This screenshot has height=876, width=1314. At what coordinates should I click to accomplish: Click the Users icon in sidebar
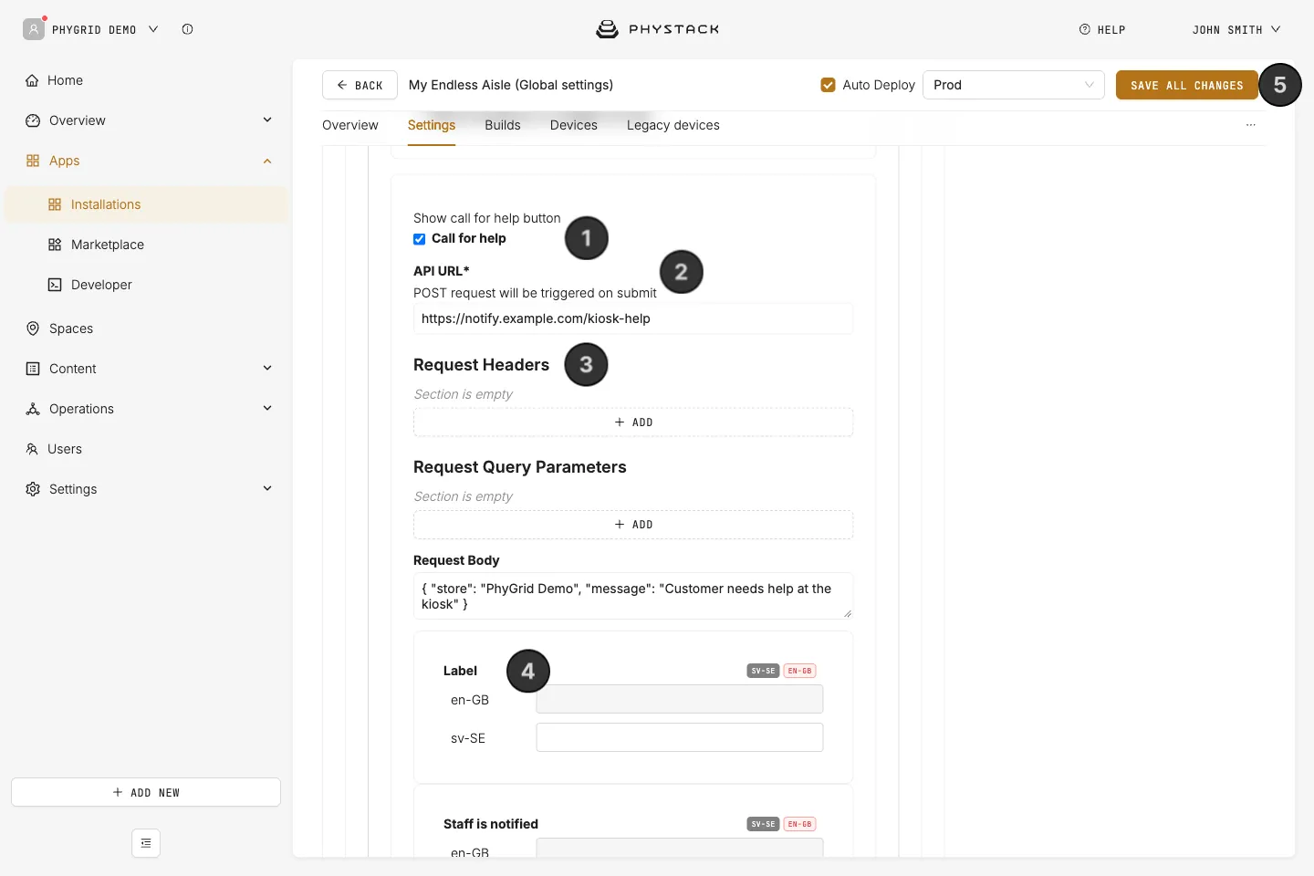[x=32, y=449]
